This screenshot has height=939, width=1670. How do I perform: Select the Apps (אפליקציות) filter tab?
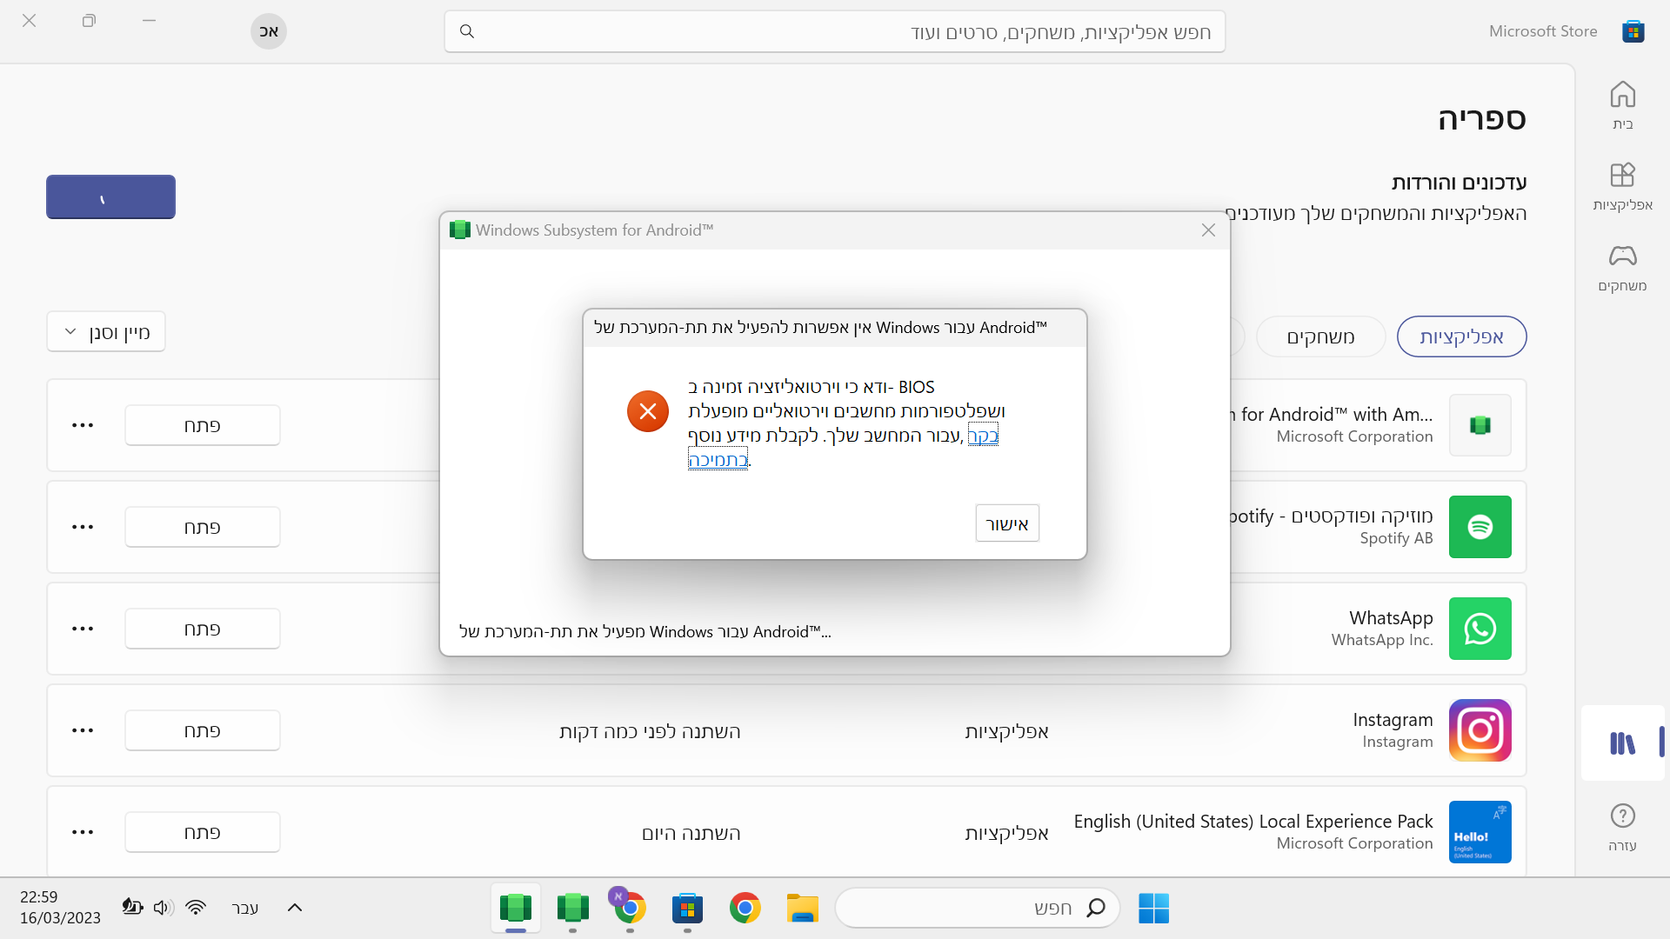[1461, 336]
